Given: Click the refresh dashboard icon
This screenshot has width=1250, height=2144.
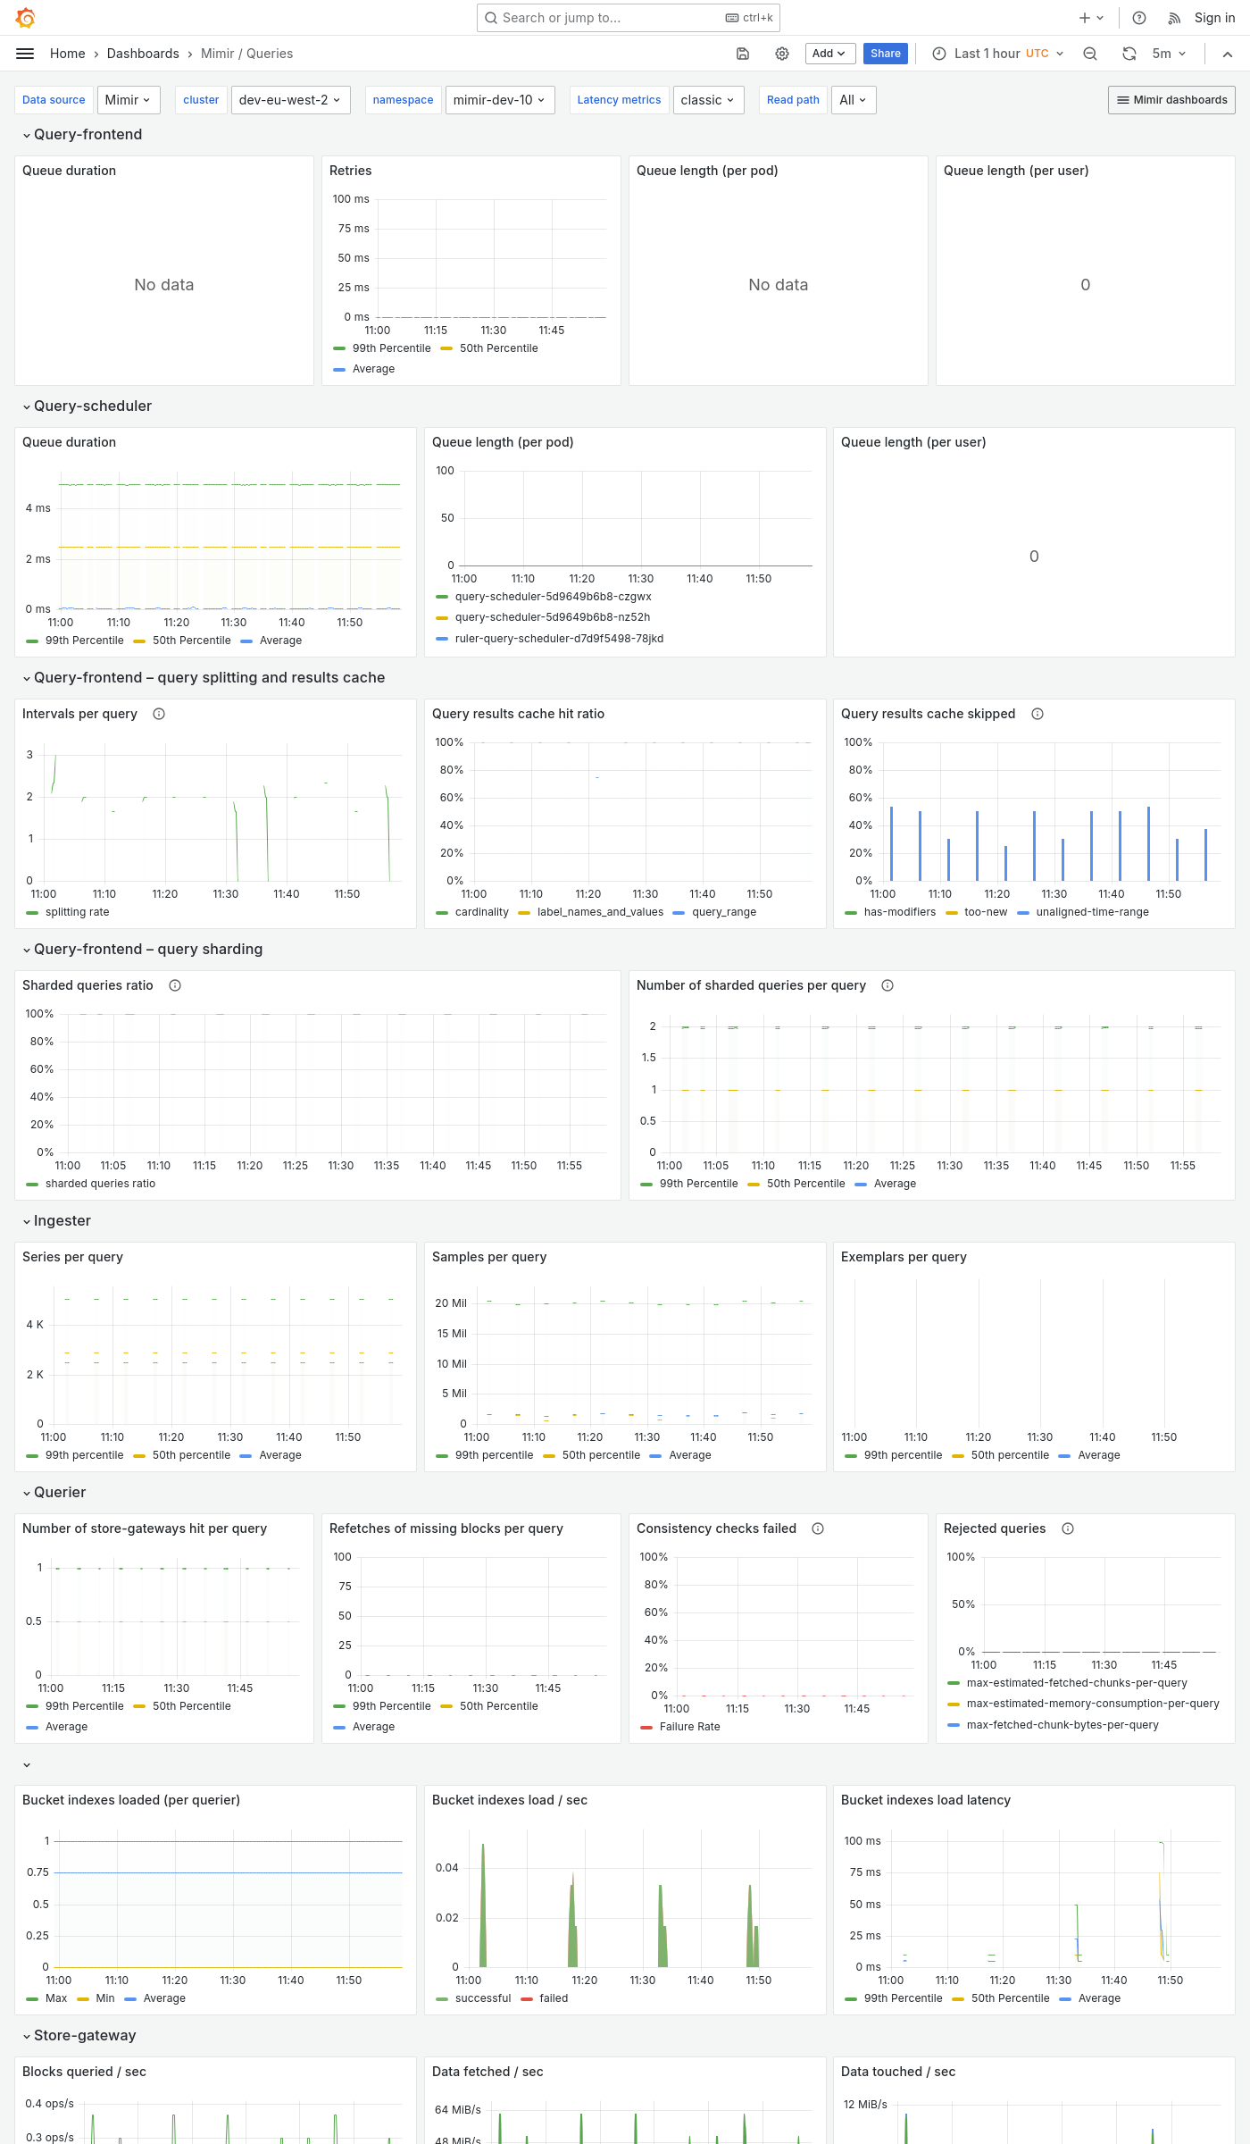Looking at the screenshot, I should coord(1129,54).
